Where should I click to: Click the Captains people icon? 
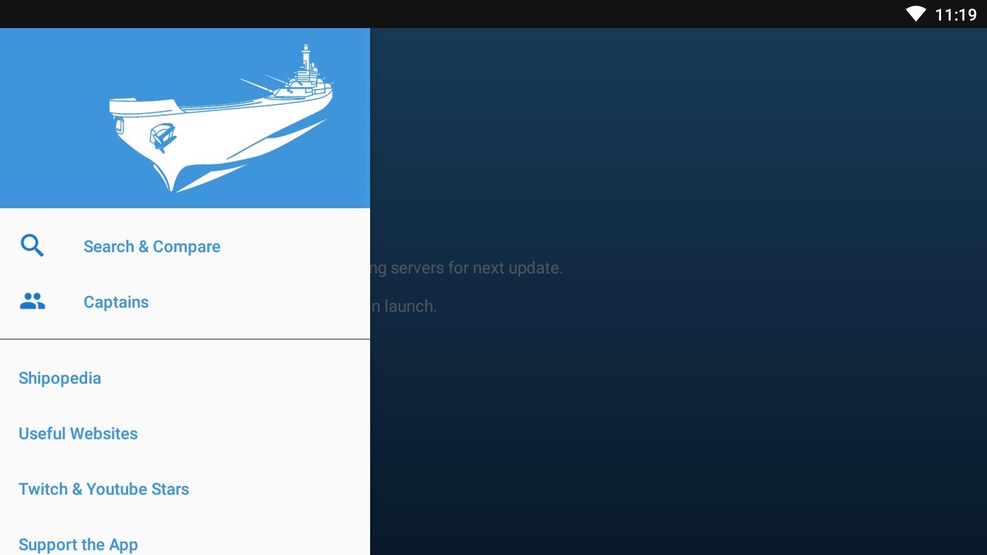tap(32, 301)
